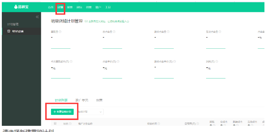Tick the select-all checkbox in table header
Screen dimensions: 267x132
55,123
